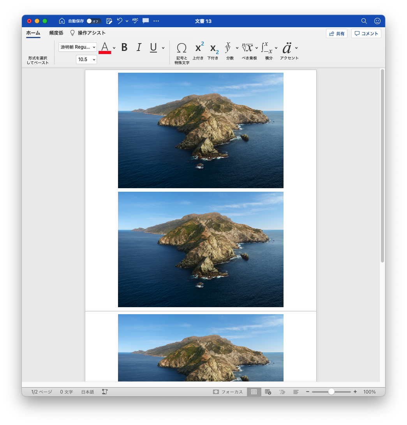Open 操作アシスト tell-me box

88,33
